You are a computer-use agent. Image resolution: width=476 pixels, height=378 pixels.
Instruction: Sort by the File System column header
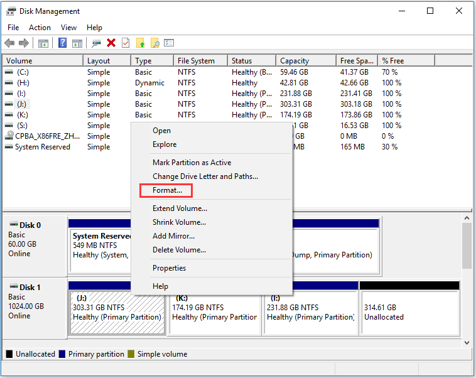[x=201, y=61]
